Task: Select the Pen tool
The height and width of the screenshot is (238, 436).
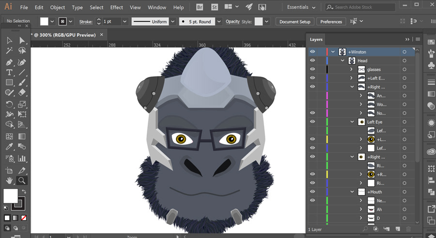Action: [9, 62]
